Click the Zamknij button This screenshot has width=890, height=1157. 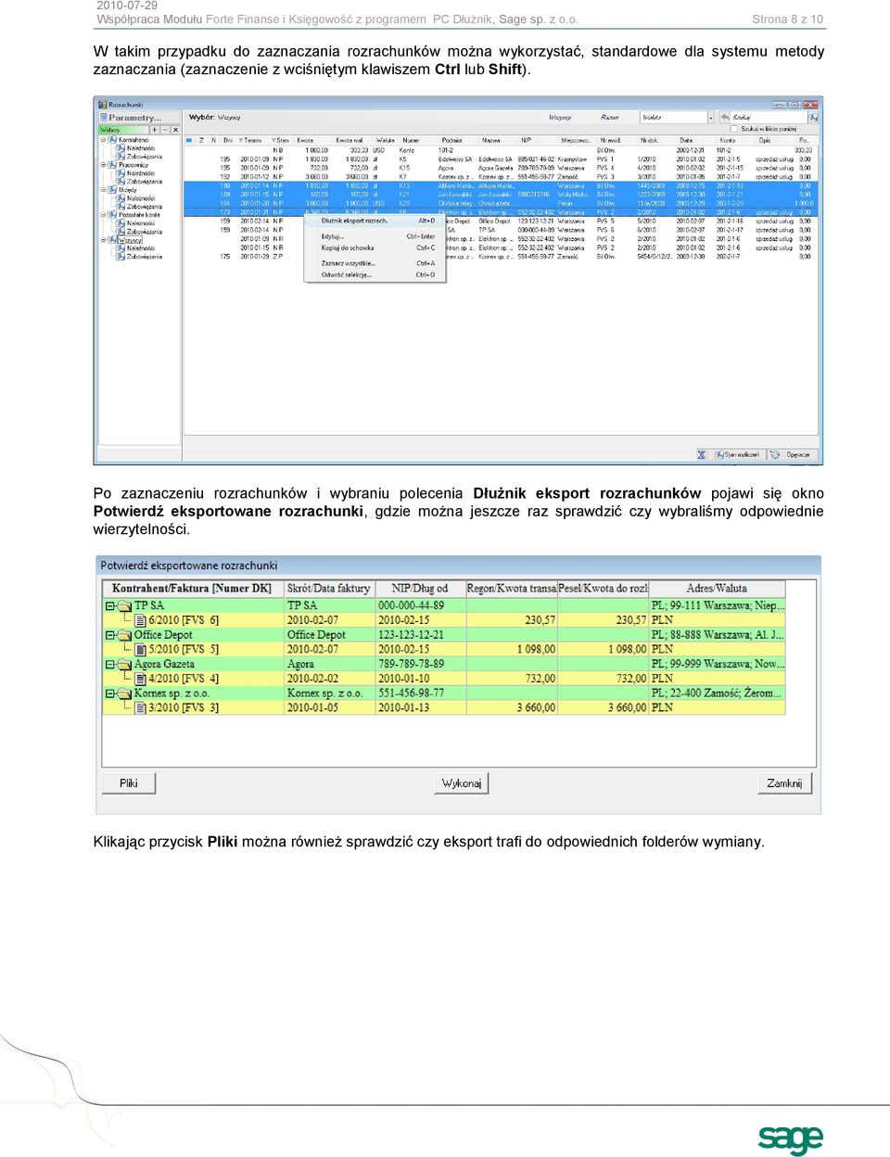click(785, 783)
